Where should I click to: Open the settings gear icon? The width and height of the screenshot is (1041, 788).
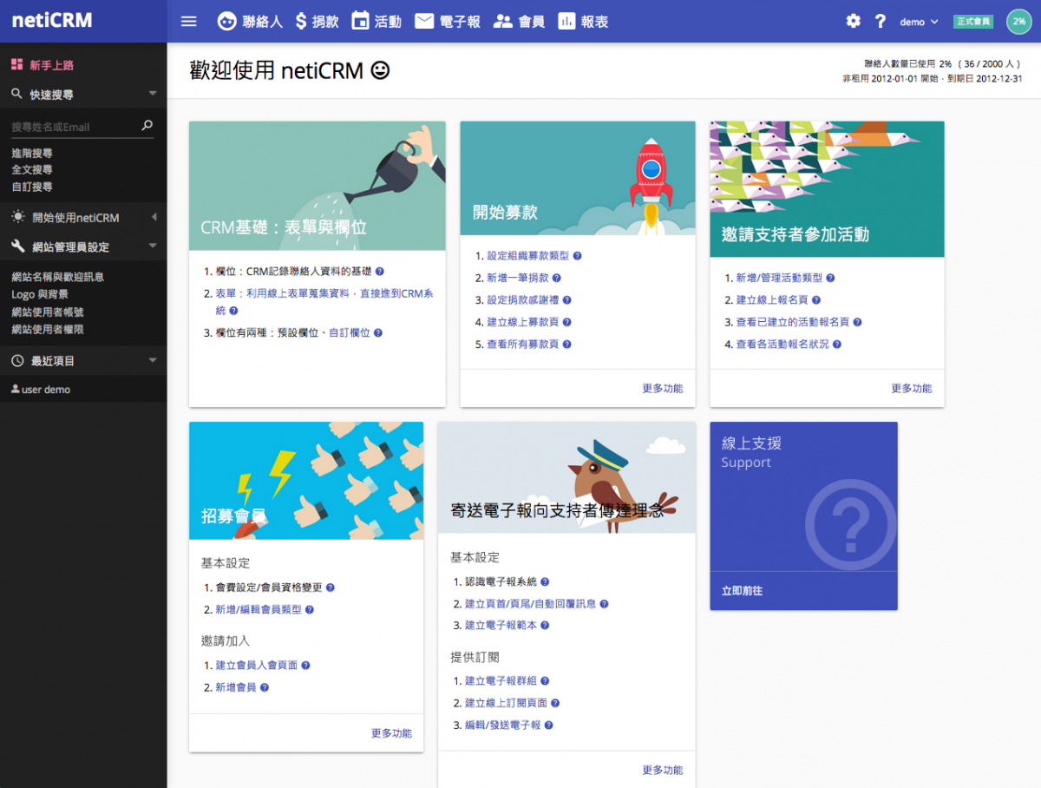click(853, 20)
